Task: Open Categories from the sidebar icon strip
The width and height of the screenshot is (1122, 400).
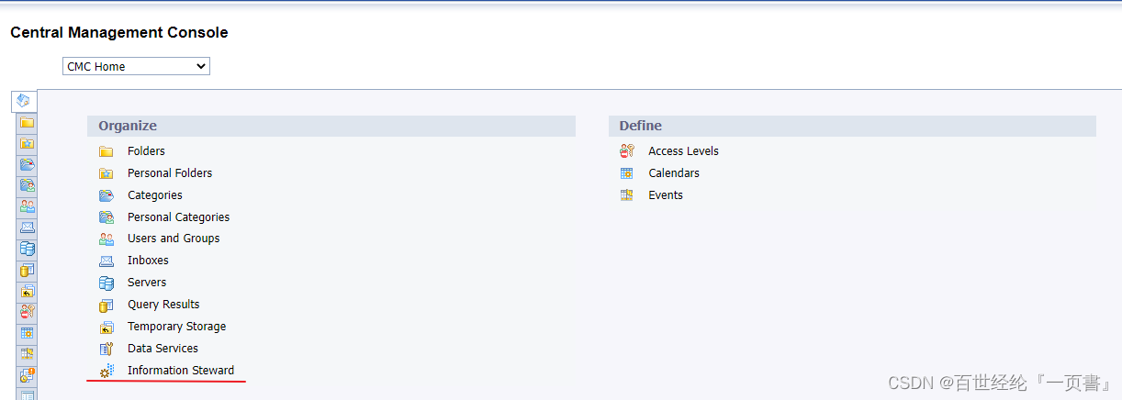Action: (28, 164)
